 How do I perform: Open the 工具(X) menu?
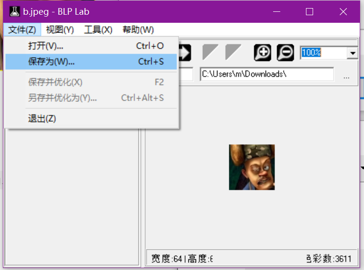98,30
